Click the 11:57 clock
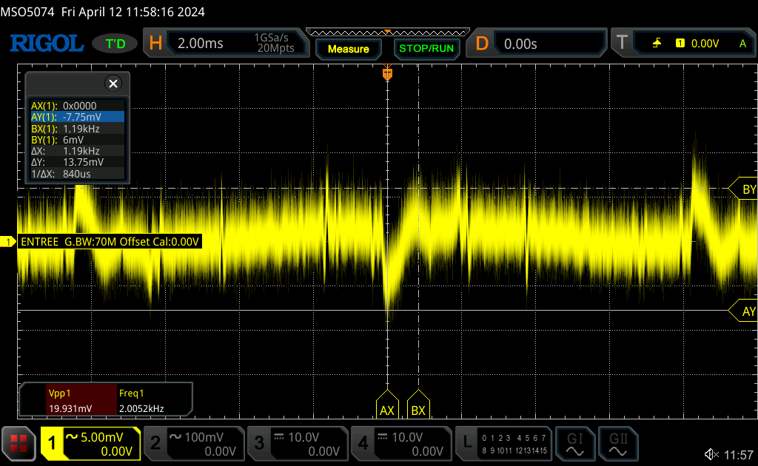The image size is (758, 466). point(739,455)
